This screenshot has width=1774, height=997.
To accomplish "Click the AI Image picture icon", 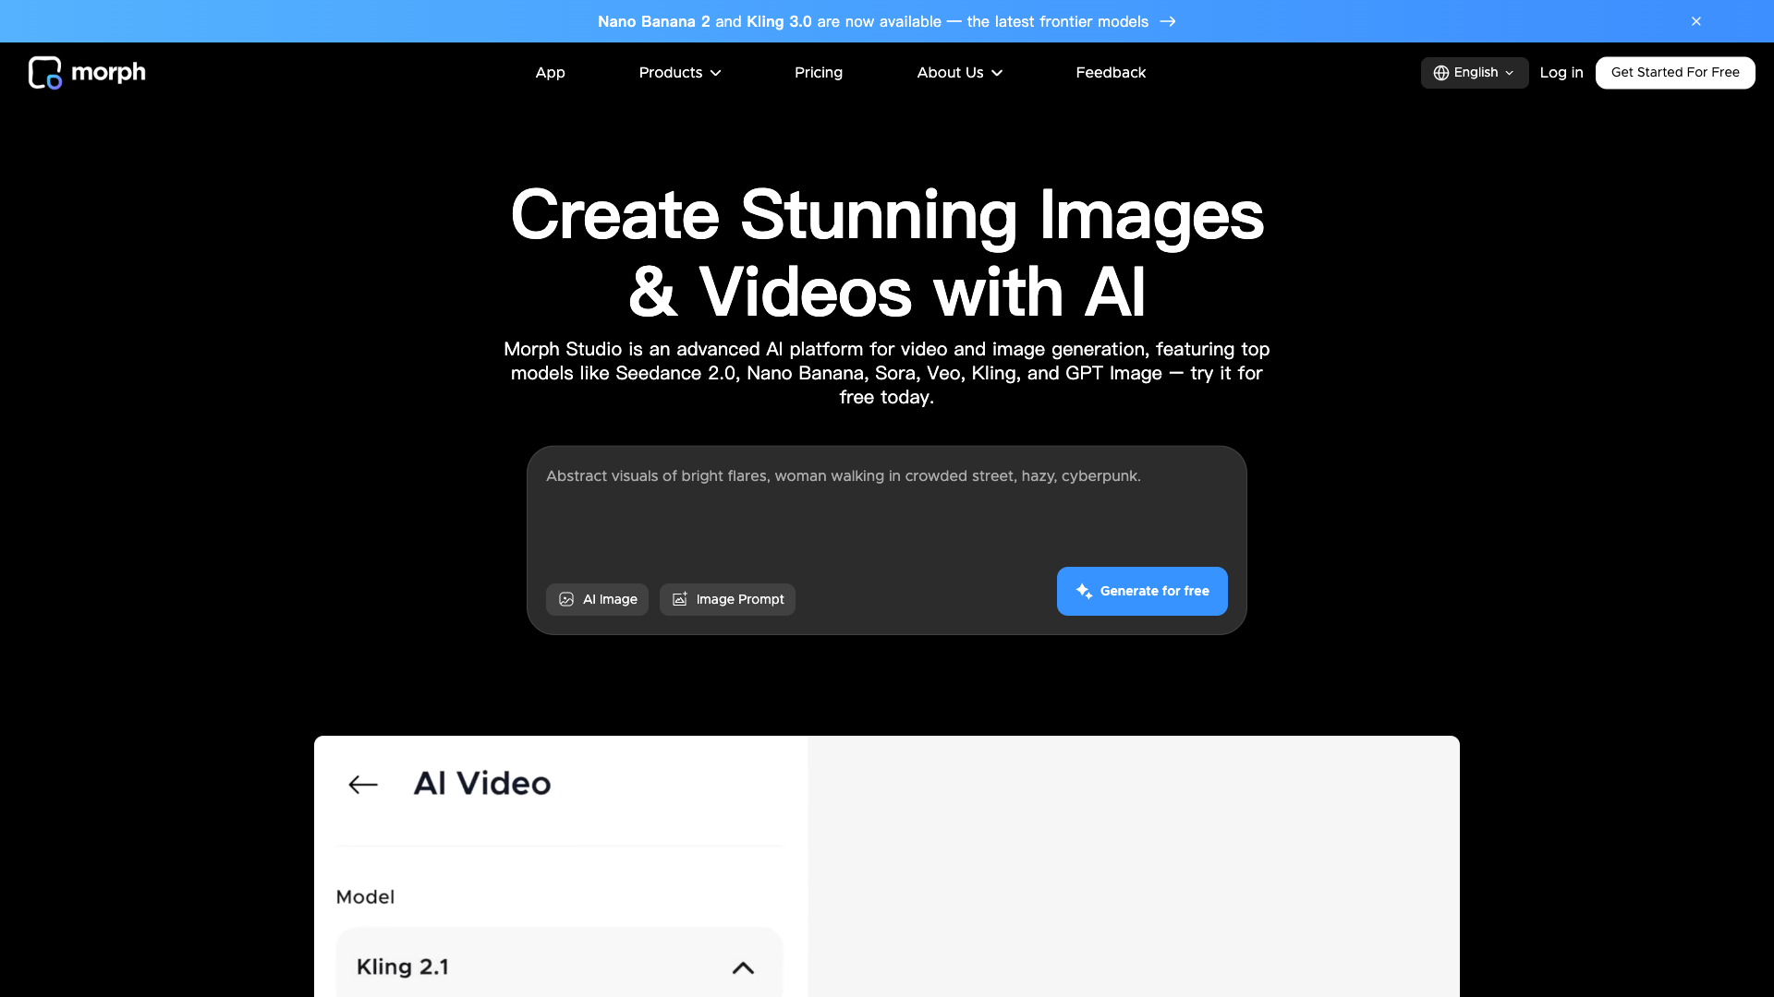I will [x=566, y=599].
